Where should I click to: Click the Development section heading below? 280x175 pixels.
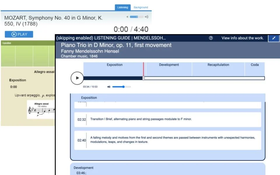(x=83, y=168)
